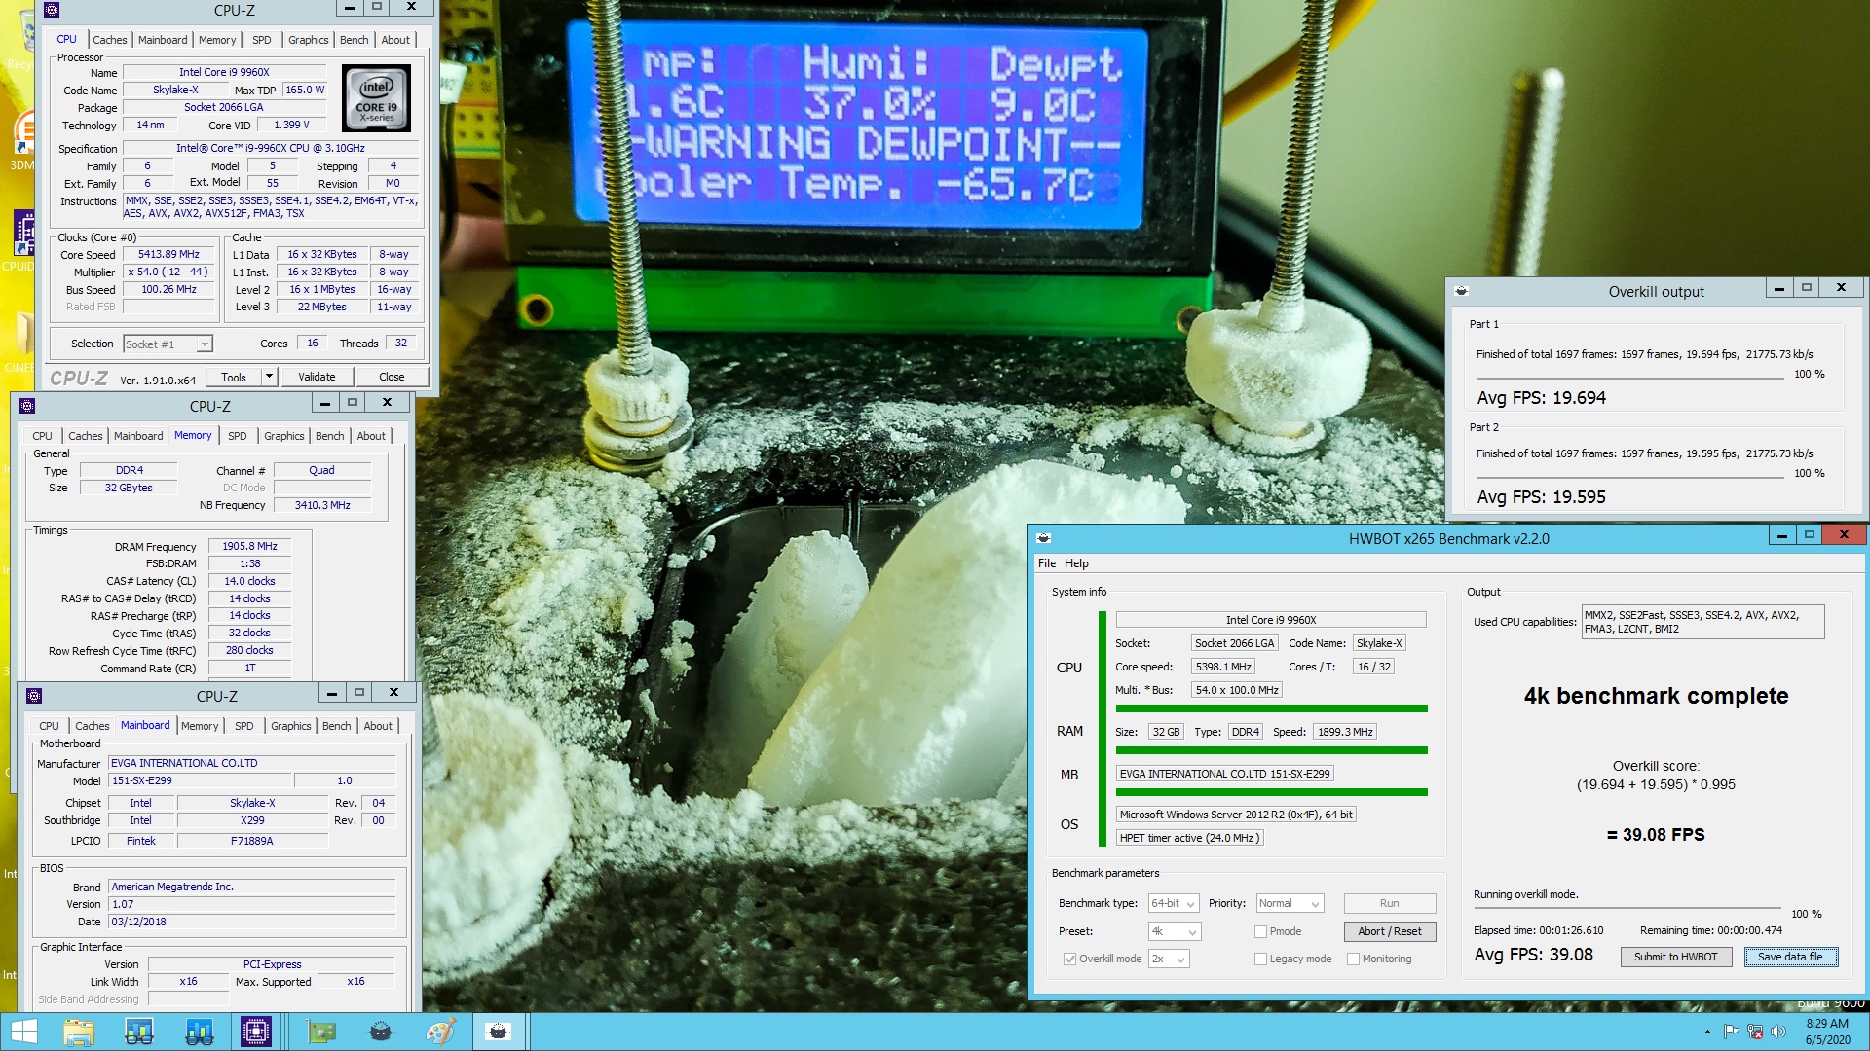
Task: Click Submit to HWBOT button
Action: point(1675,957)
